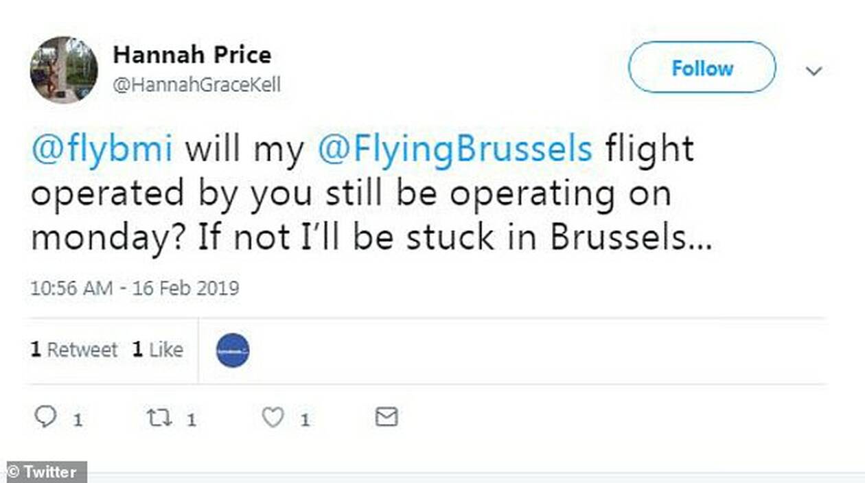Open the @FlyingBrussels mention link
The height and width of the screenshot is (483, 865).
tap(454, 150)
